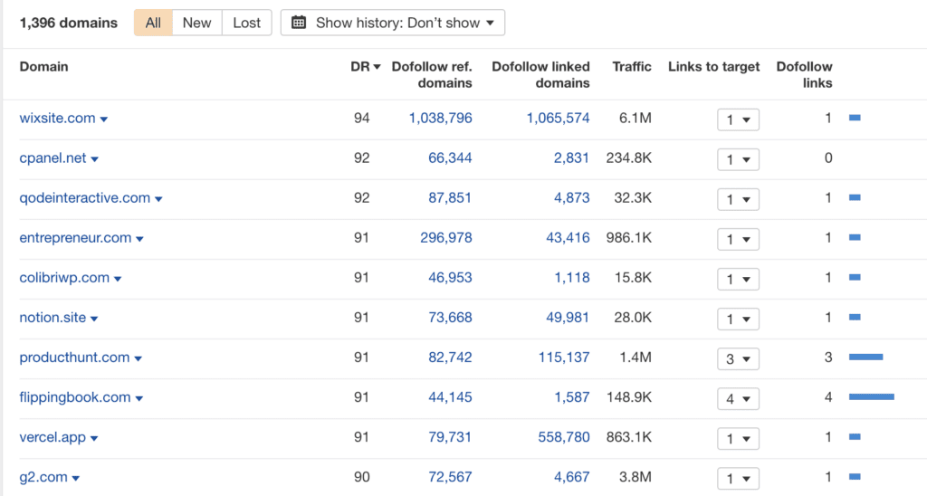Click vercel.app linked domains value 558,780
The image size is (927, 496).
(564, 437)
